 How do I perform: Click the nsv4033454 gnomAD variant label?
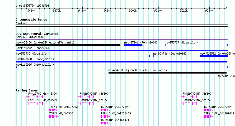click(45, 42)
